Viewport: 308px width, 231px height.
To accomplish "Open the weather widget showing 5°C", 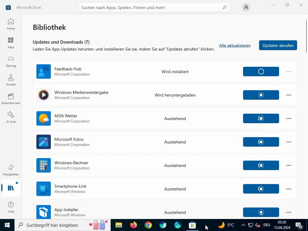I will (x=226, y=225).
